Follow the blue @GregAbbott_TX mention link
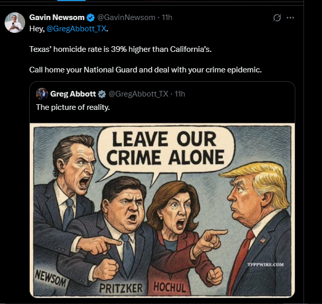This screenshot has width=322, height=304. tap(77, 29)
